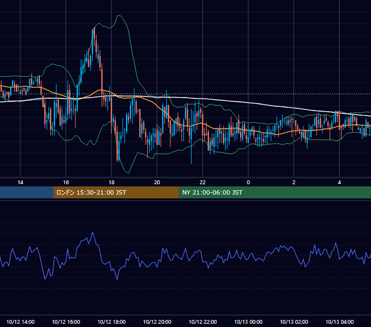
Task: Click hour label 2 on the chart axis
Action: tap(294, 183)
